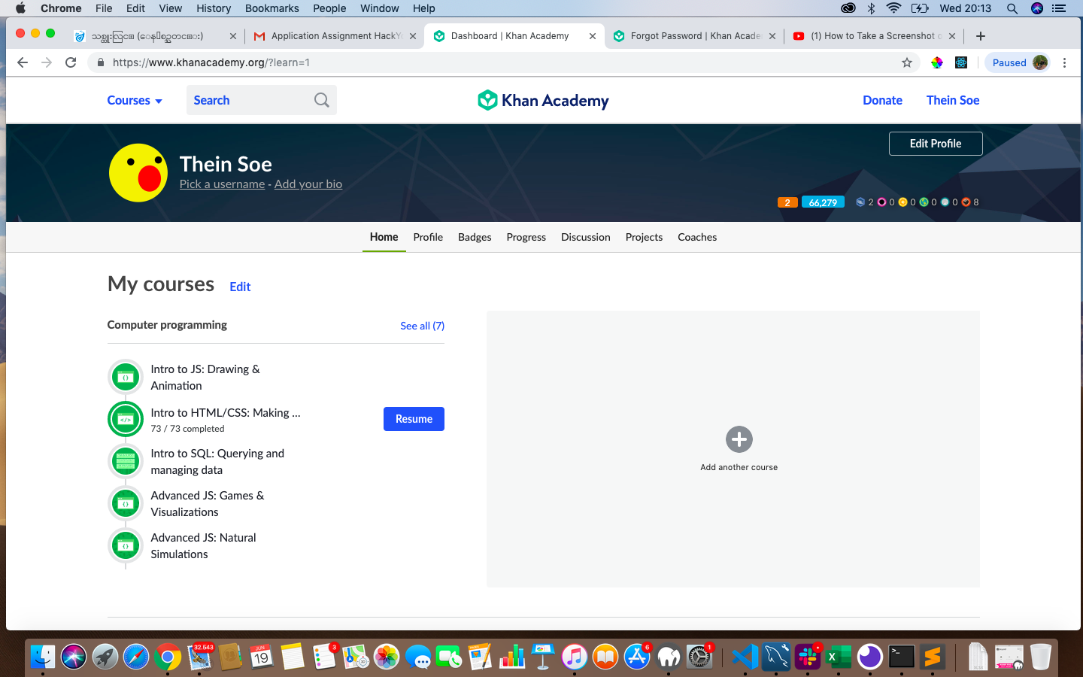Open Sublime Text from the dock
Image resolution: width=1083 pixels, height=677 pixels.
tap(933, 657)
